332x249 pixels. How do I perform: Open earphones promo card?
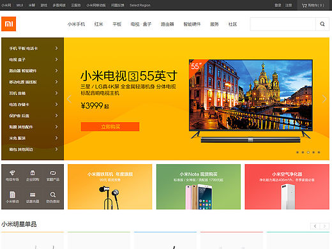(110, 186)
